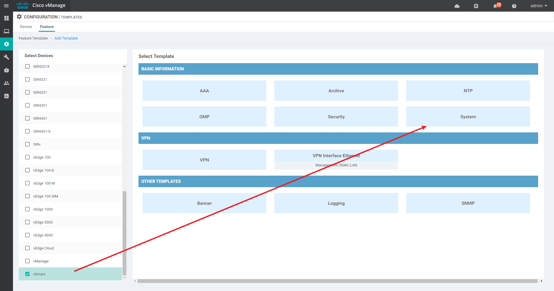Click the Configuration gear icon in sidebar

pos(6,44)
